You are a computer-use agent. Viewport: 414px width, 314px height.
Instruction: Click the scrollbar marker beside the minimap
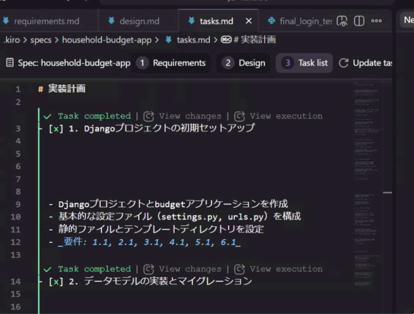tap(387, 193)
